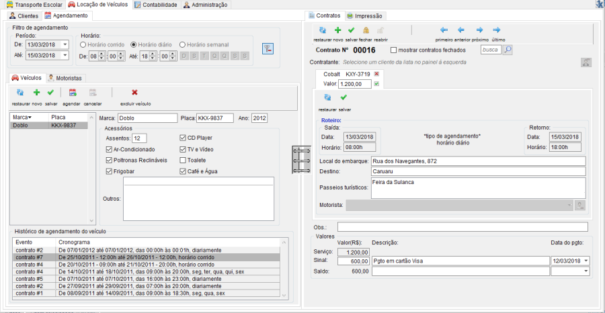Open the 'De:' period date dropdown

(65, 45)
